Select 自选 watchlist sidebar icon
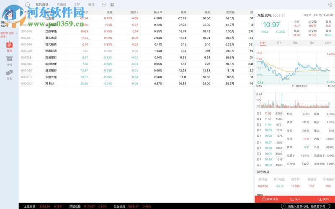Viewport: 335px width, 209px height. (x=9, y=47)
